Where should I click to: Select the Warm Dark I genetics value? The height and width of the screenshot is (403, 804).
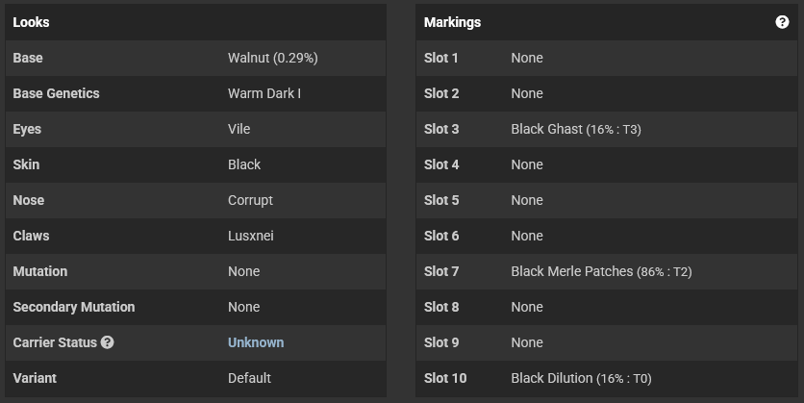point(264,93)
